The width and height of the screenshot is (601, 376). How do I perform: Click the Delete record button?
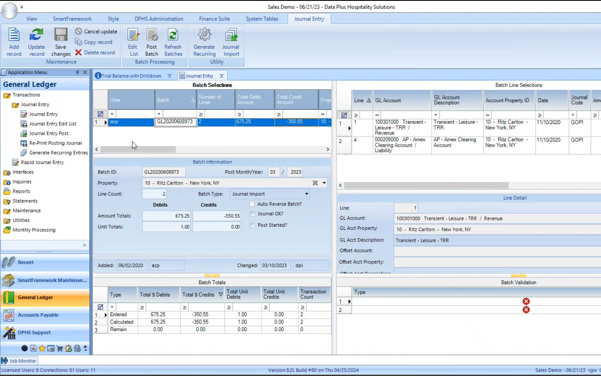[x=95, y=53]
